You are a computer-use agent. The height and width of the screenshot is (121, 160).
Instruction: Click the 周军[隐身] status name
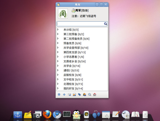(82, 10)
